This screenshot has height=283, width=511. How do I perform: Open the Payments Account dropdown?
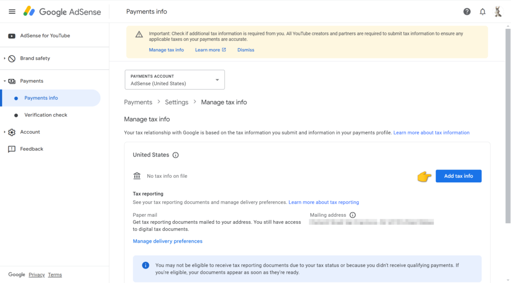(175, 80)
